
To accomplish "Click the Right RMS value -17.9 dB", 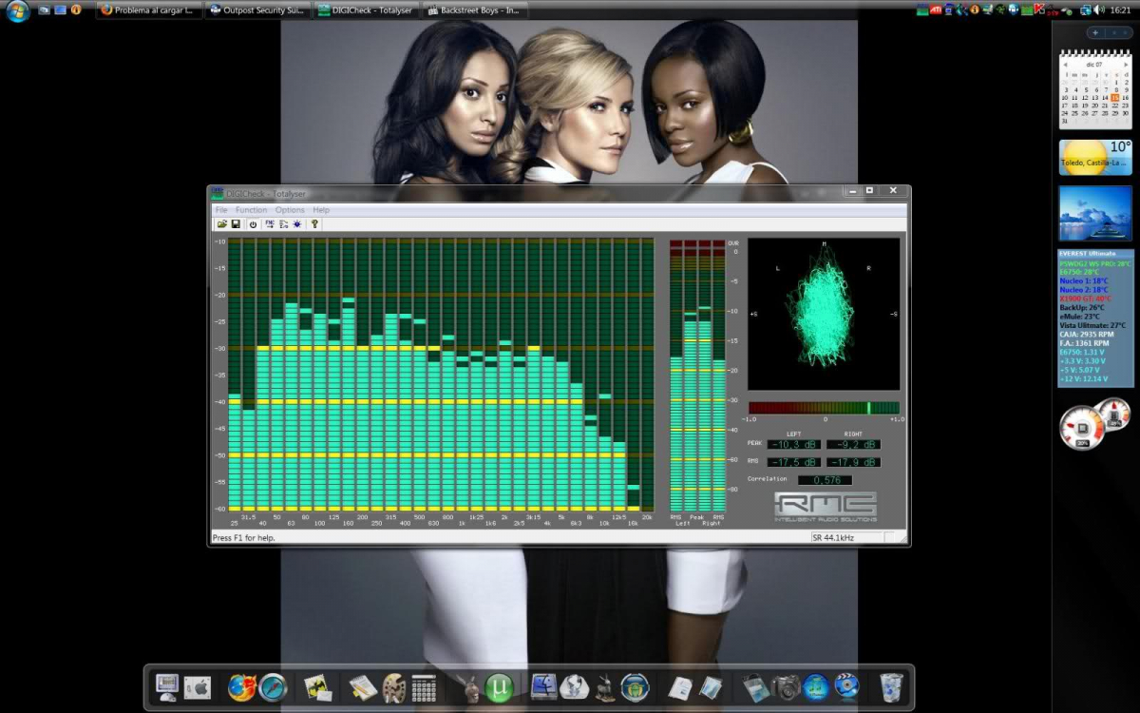I will pyautogui.click(x=853, y=462).
